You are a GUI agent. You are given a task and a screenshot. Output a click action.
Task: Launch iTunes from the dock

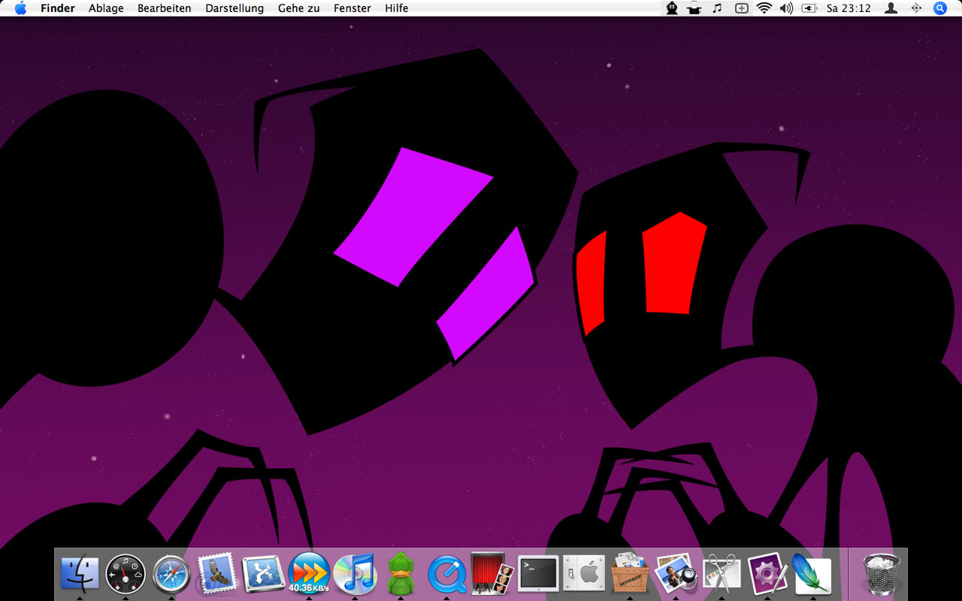point(355,573)
